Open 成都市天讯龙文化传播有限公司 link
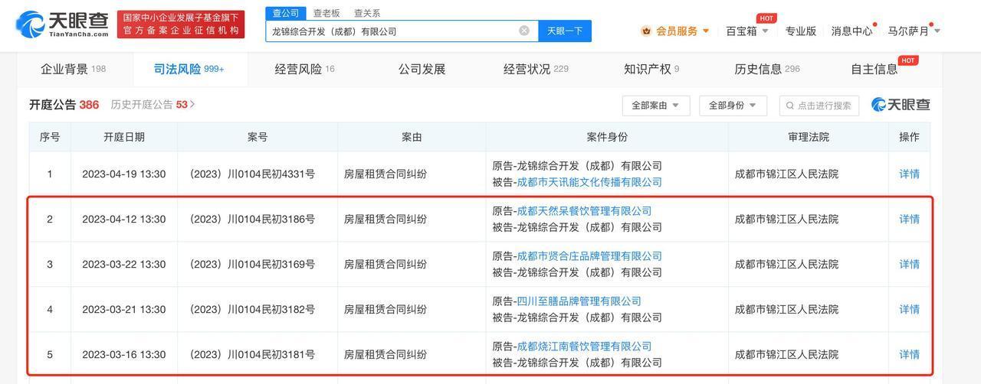 [x=589, y=182]
